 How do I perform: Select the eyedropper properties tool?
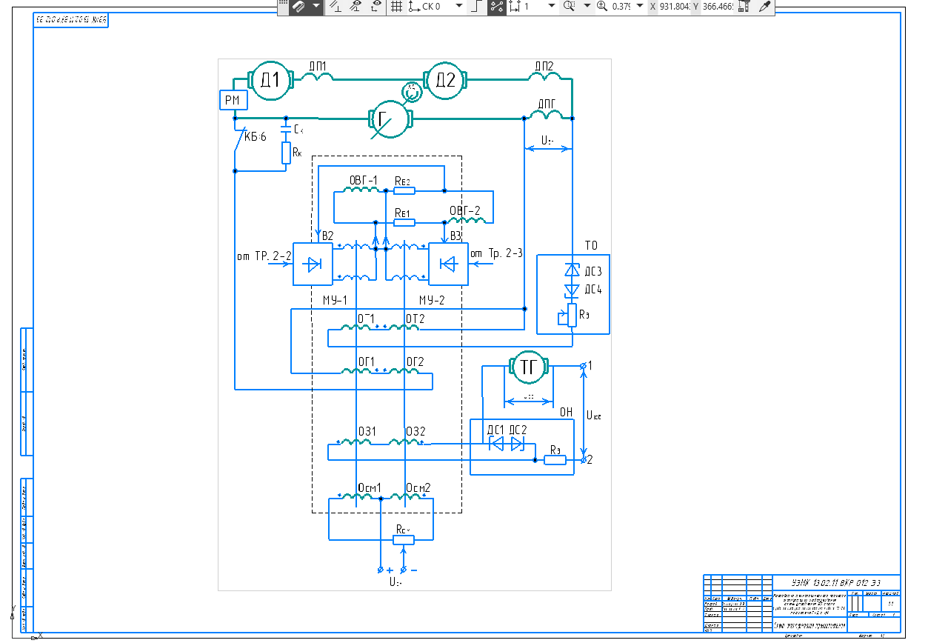(765, 7)
